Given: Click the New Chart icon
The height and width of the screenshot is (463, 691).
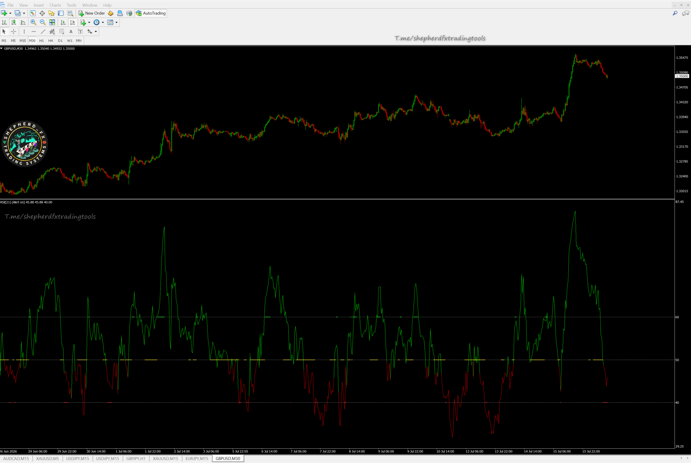Looking at the screenshot, I should (x=4, y=13).
